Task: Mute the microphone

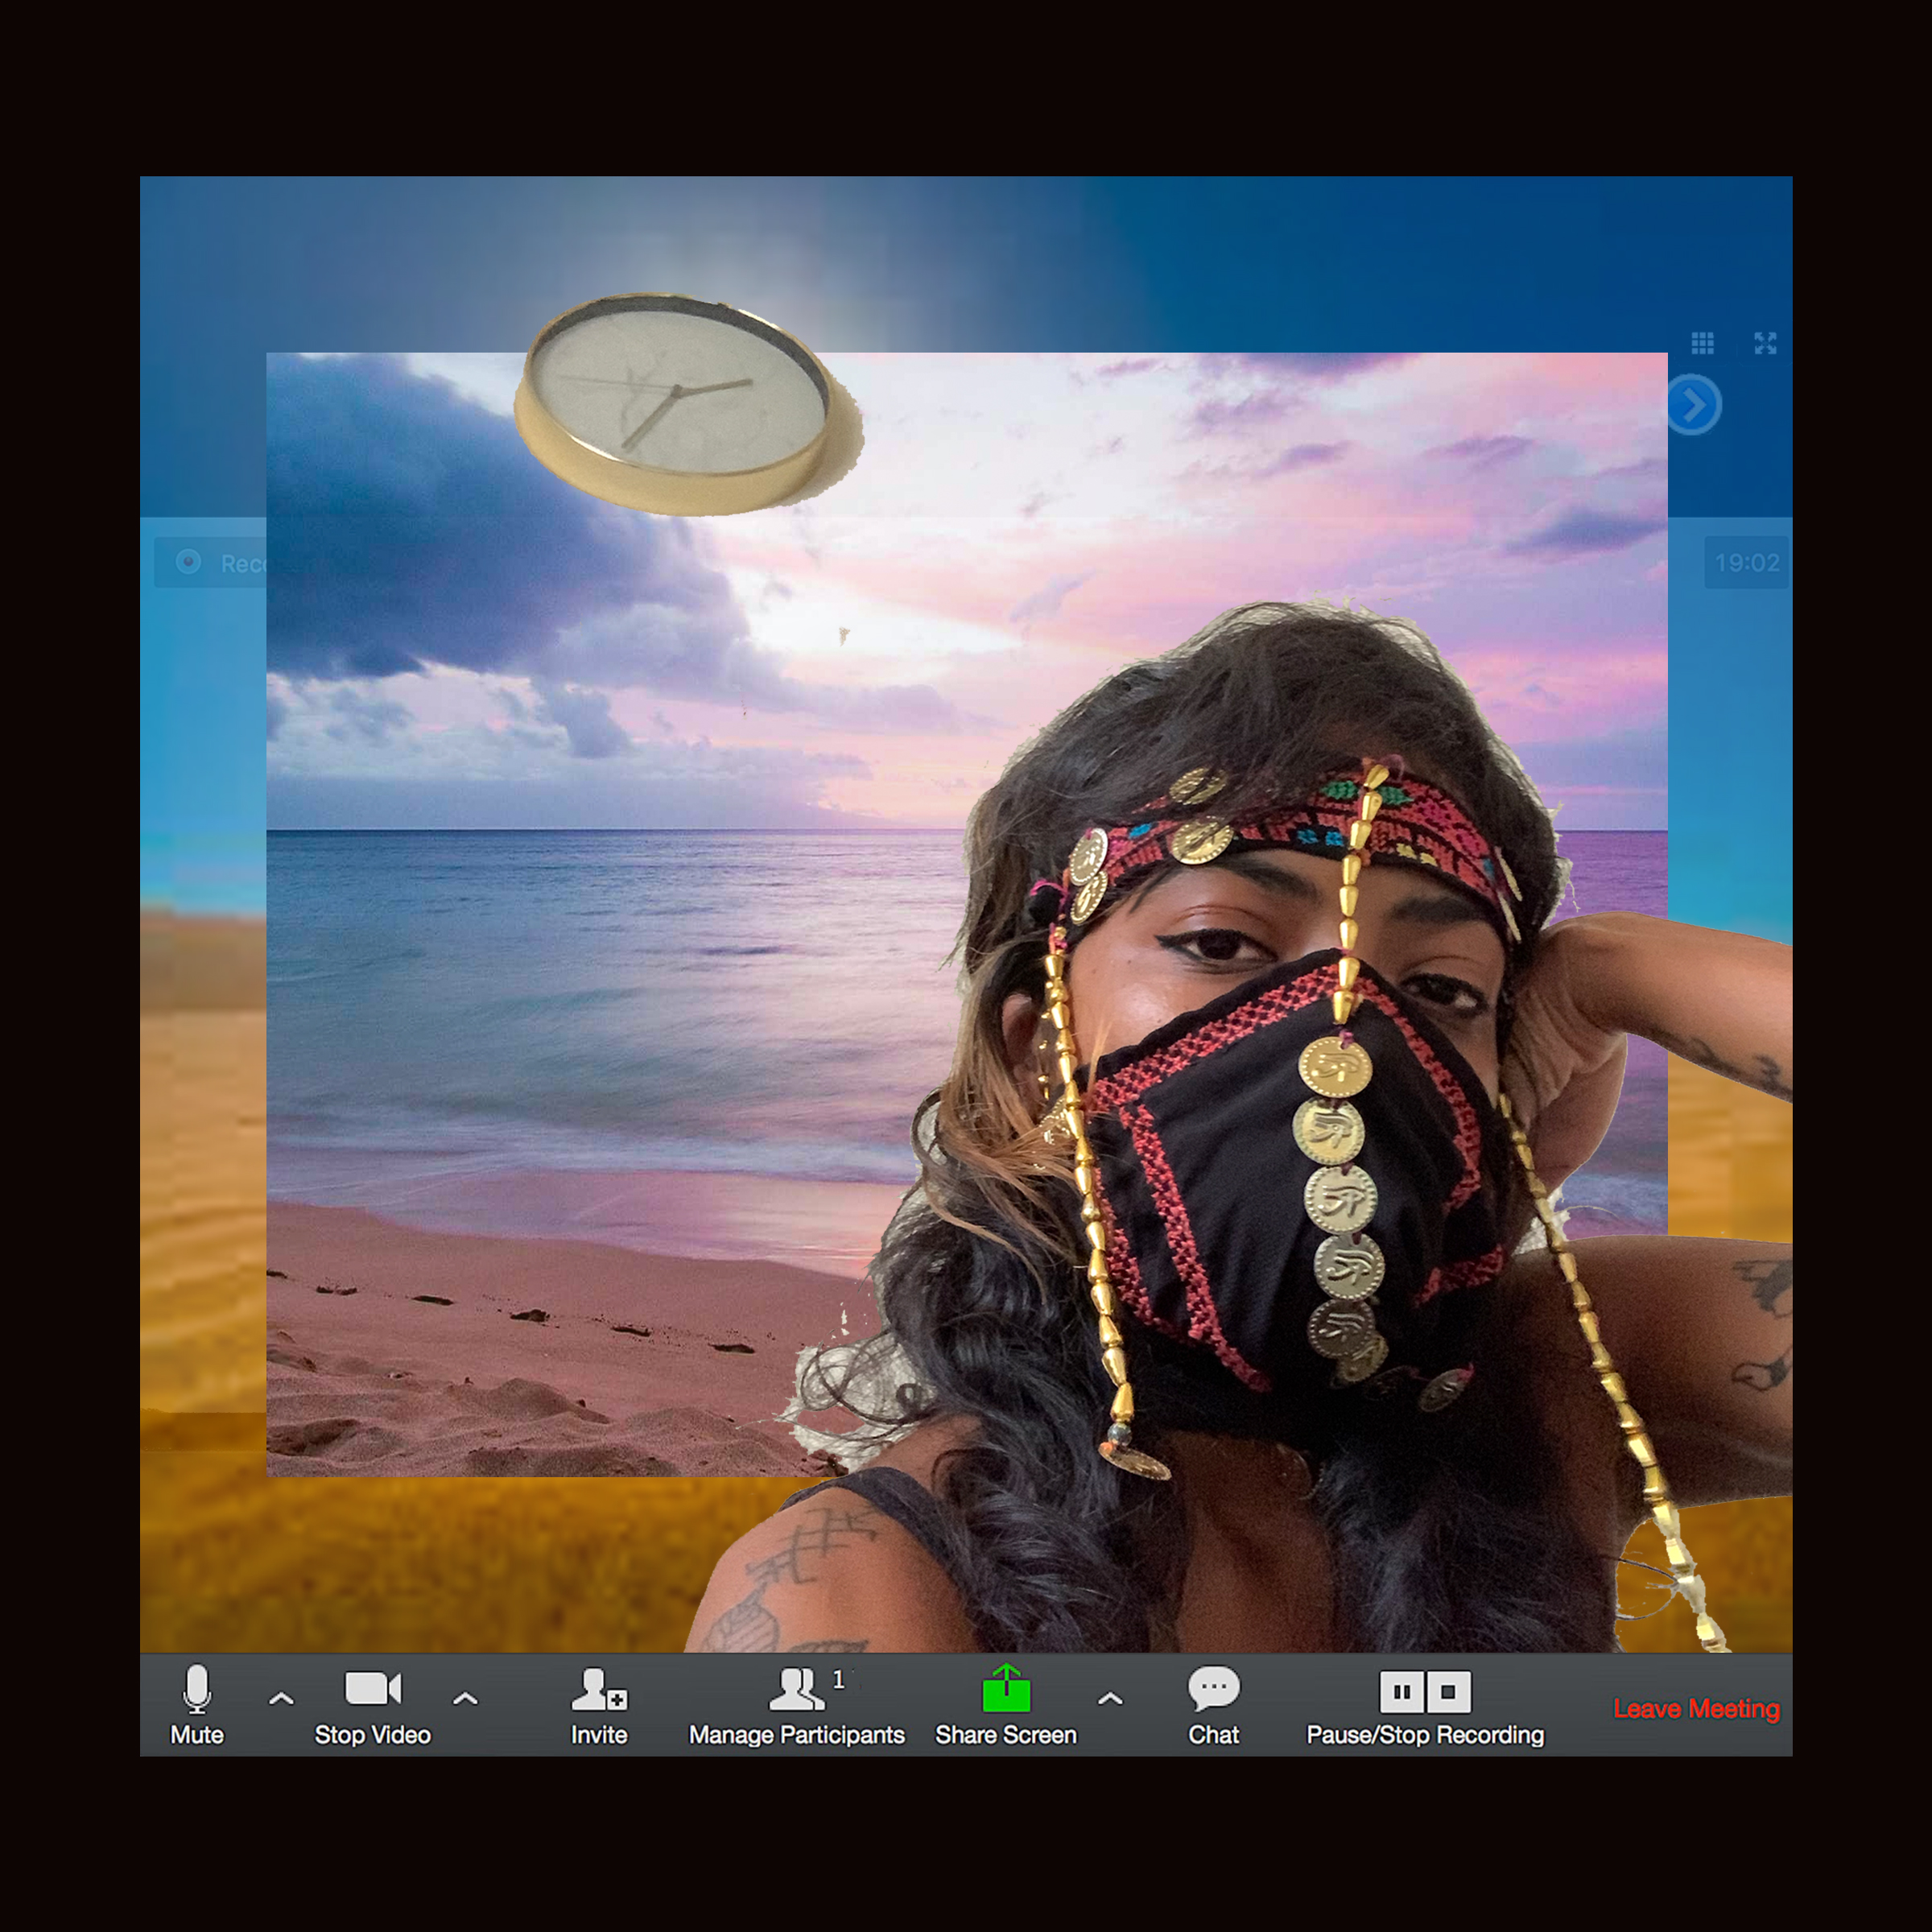Action: click(197, 1689)
